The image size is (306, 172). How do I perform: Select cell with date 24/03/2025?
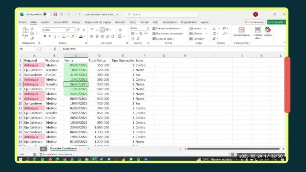pyautogui.click(x=76, y=94)
